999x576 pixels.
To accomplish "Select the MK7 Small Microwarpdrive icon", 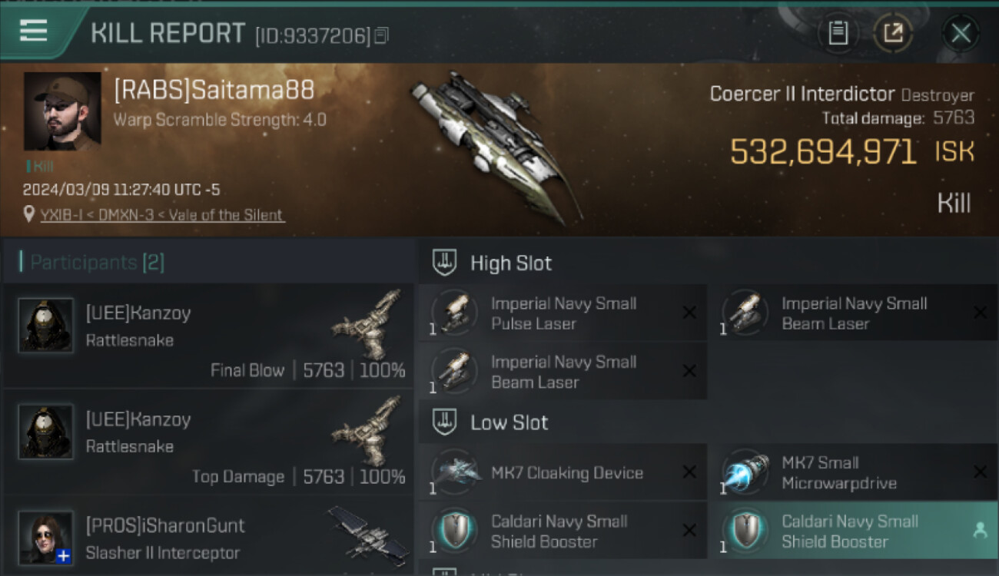I will (745, 472).
